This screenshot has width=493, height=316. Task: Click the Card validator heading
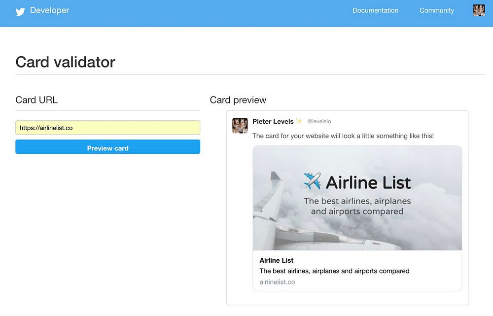[x=66, y=62]
